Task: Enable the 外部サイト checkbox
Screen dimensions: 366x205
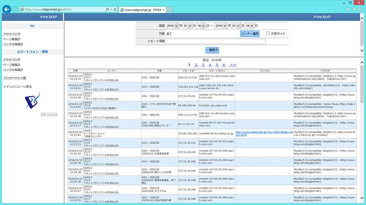Action: (x=268, y=33)
